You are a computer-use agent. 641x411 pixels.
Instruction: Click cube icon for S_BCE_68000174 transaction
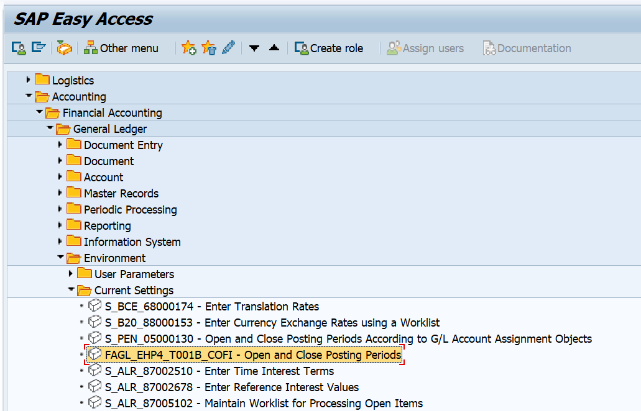pyautogui.click(x=95, y=305)
